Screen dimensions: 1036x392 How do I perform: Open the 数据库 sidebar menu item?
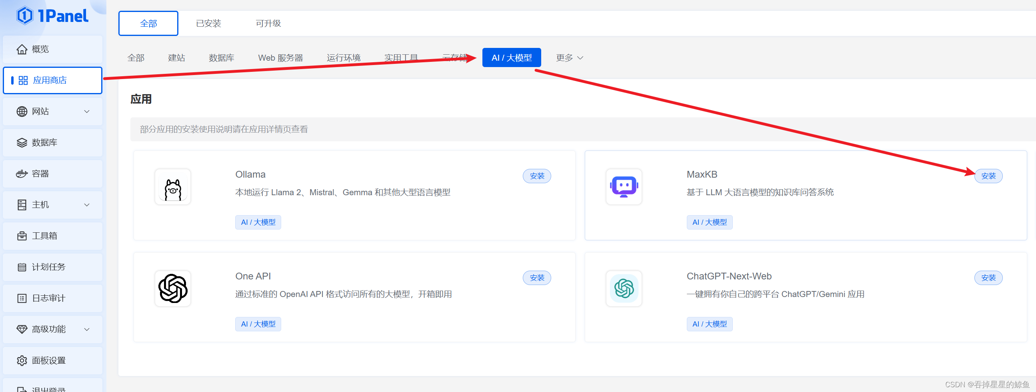tap(52, 143)
